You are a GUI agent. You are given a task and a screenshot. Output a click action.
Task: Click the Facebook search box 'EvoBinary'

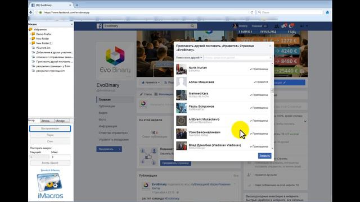tap(147, 26)
